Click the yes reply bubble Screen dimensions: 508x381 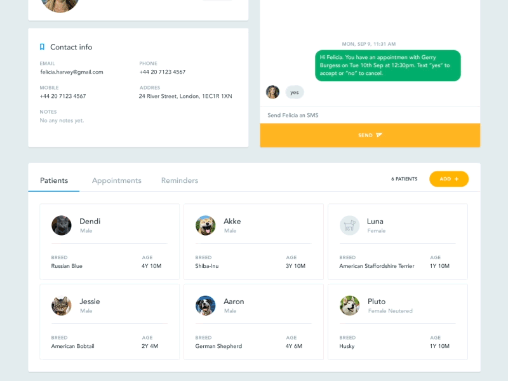pos(295,92)
